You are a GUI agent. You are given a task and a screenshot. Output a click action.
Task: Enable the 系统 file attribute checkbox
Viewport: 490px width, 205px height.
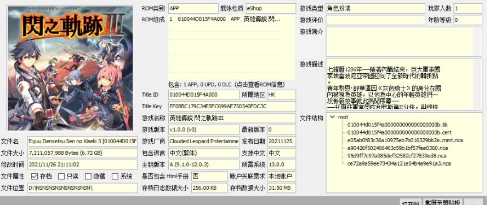[115, 177]
